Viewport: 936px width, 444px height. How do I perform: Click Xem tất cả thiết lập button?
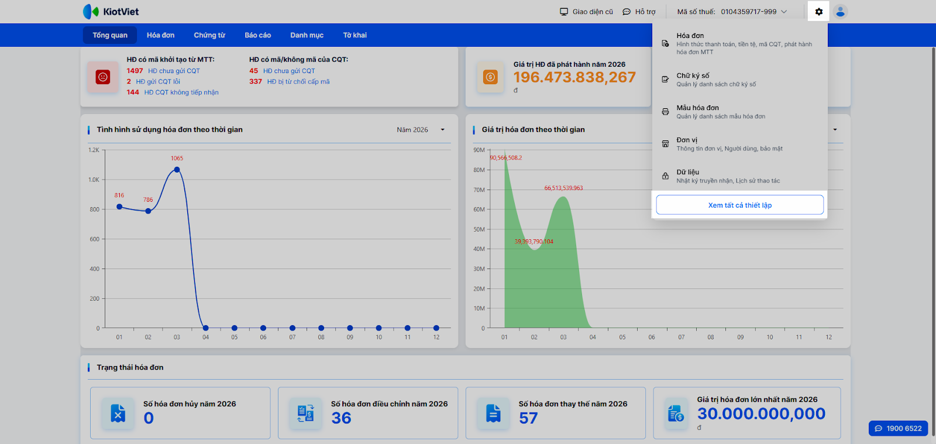(739, 205)
